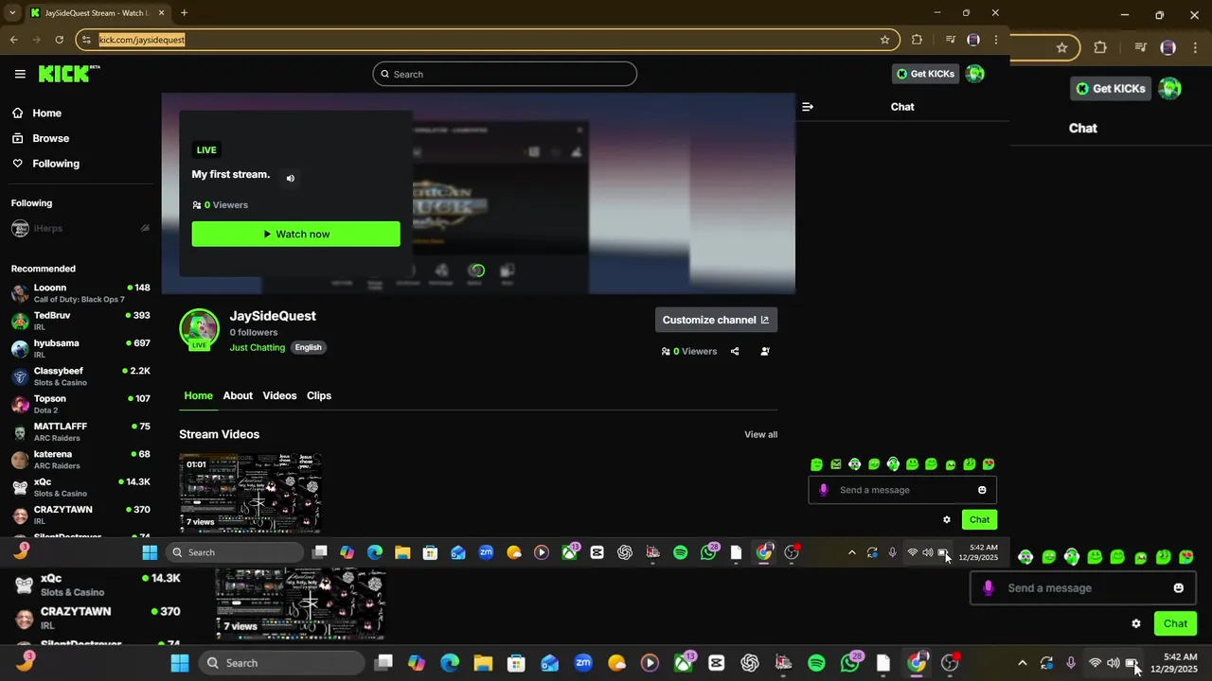Open Chrome three-dot menu in main browser window
Viewport: 1212px width, 681px height.
996,40
